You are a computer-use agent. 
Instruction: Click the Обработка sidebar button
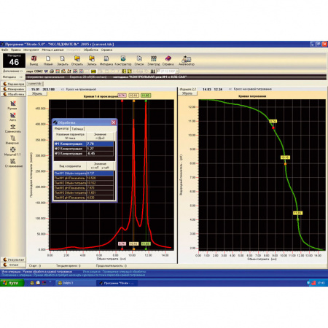(13, 94)
